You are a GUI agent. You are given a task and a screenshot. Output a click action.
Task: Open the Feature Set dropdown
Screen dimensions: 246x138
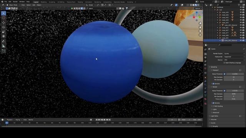[234, 57]
